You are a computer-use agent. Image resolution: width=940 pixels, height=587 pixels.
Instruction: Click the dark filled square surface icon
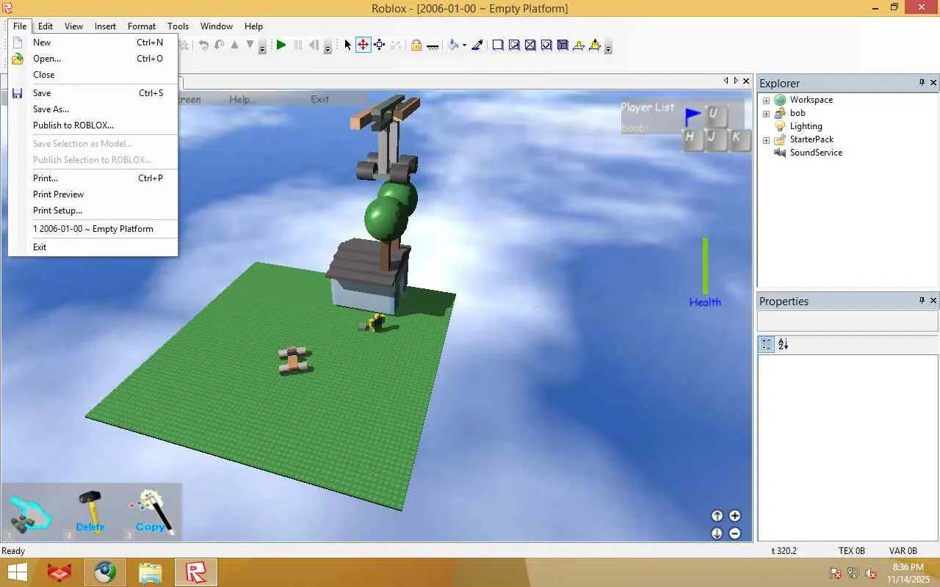pyautogui.click(x=563, y=45)
